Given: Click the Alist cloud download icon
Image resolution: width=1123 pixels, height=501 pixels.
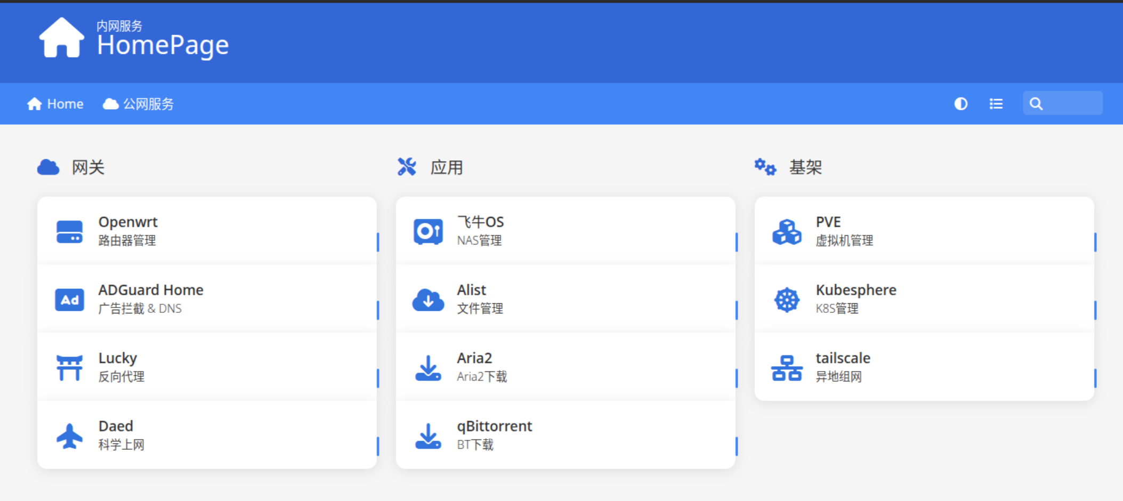Looking at the screenshot, I should (428, 300).
